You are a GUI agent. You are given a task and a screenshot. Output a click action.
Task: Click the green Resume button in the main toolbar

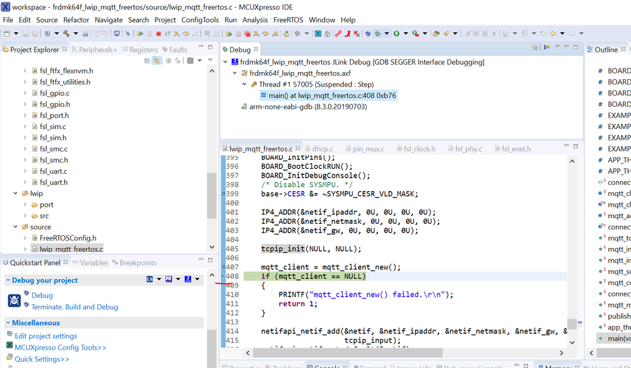(140, 34)
